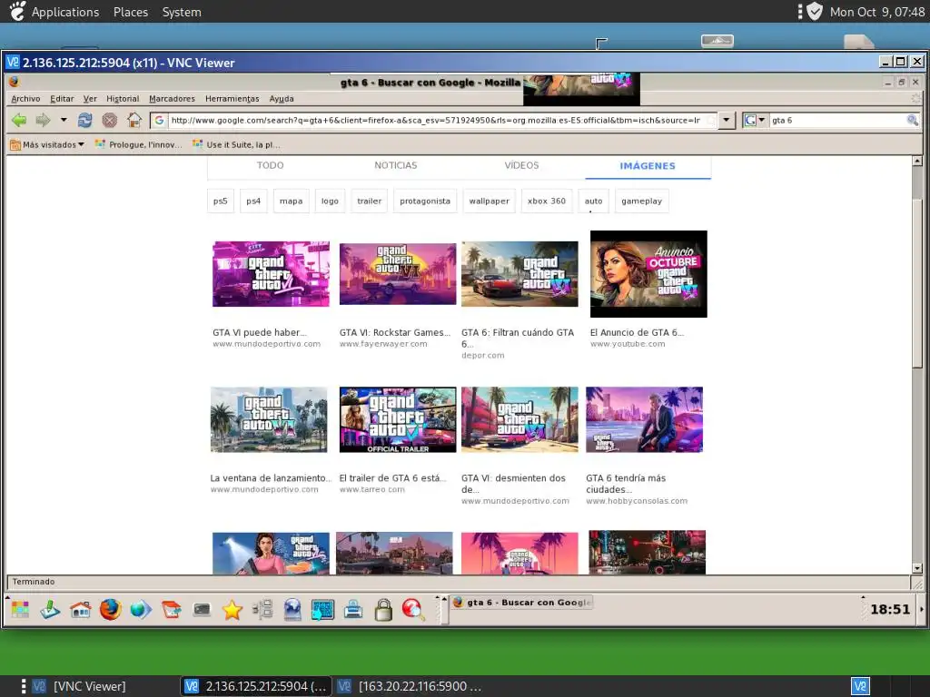930x697 pixels.
Task: Click the page scrollbar down arrow
Action: click(917, 568)
